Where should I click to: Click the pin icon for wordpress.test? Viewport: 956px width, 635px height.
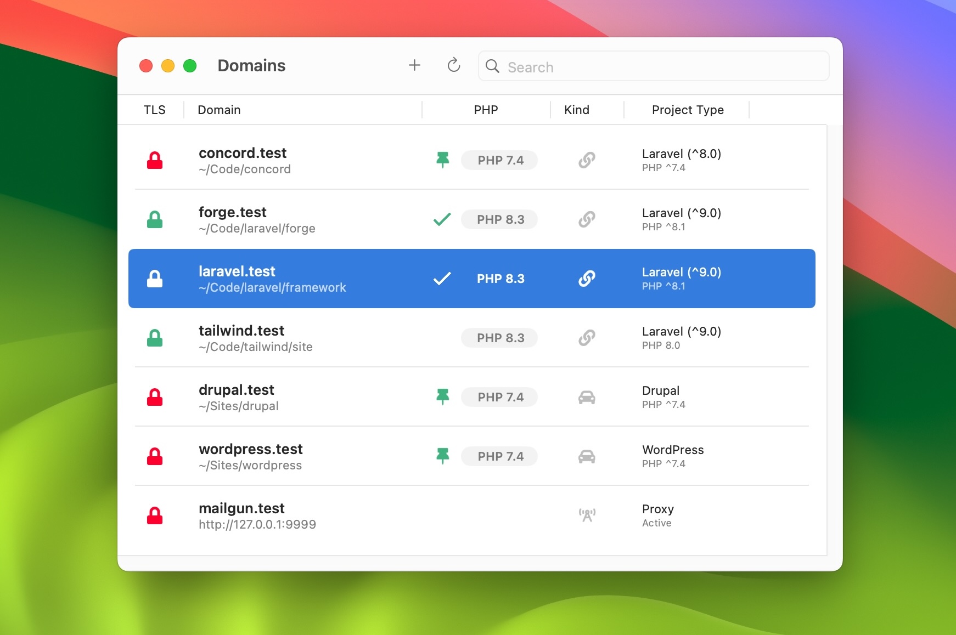point(442,456)
